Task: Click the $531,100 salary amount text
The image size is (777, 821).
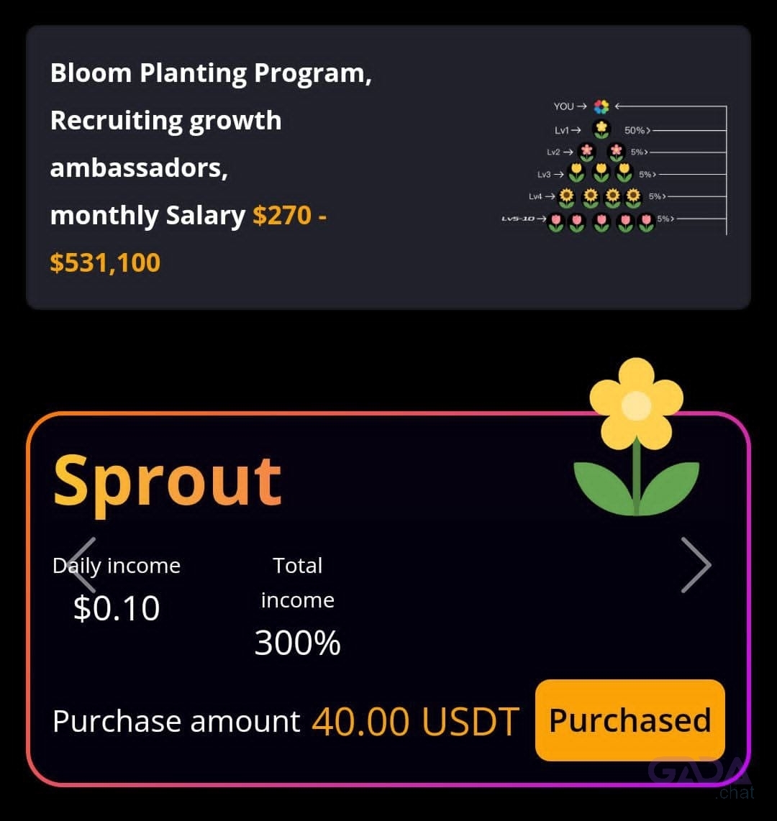Action: 105,262
